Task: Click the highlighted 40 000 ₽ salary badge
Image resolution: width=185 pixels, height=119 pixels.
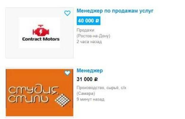Action: point(89,21)
